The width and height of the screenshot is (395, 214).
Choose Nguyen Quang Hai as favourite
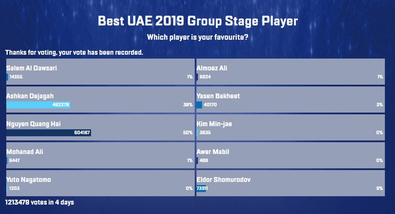(x=99, y=127)
